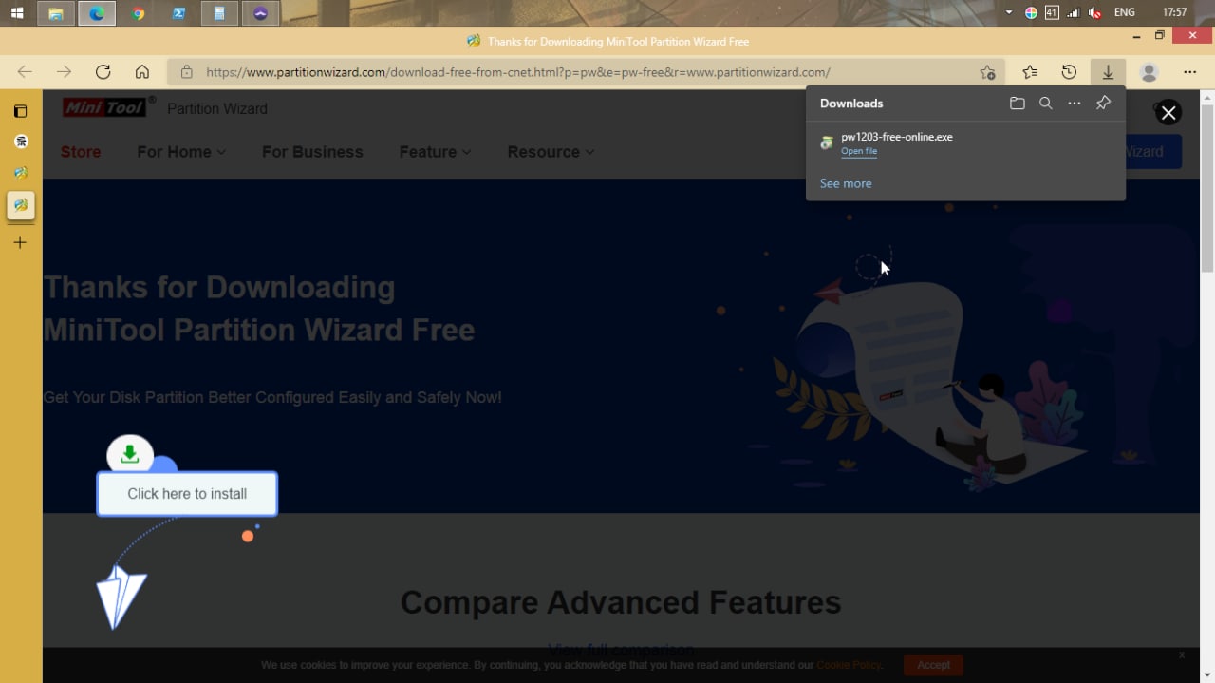Image resolution: width=1215 pixels, height=683 pixels.
Task: Click the MiniTool logo
Action: click(104, 107)
